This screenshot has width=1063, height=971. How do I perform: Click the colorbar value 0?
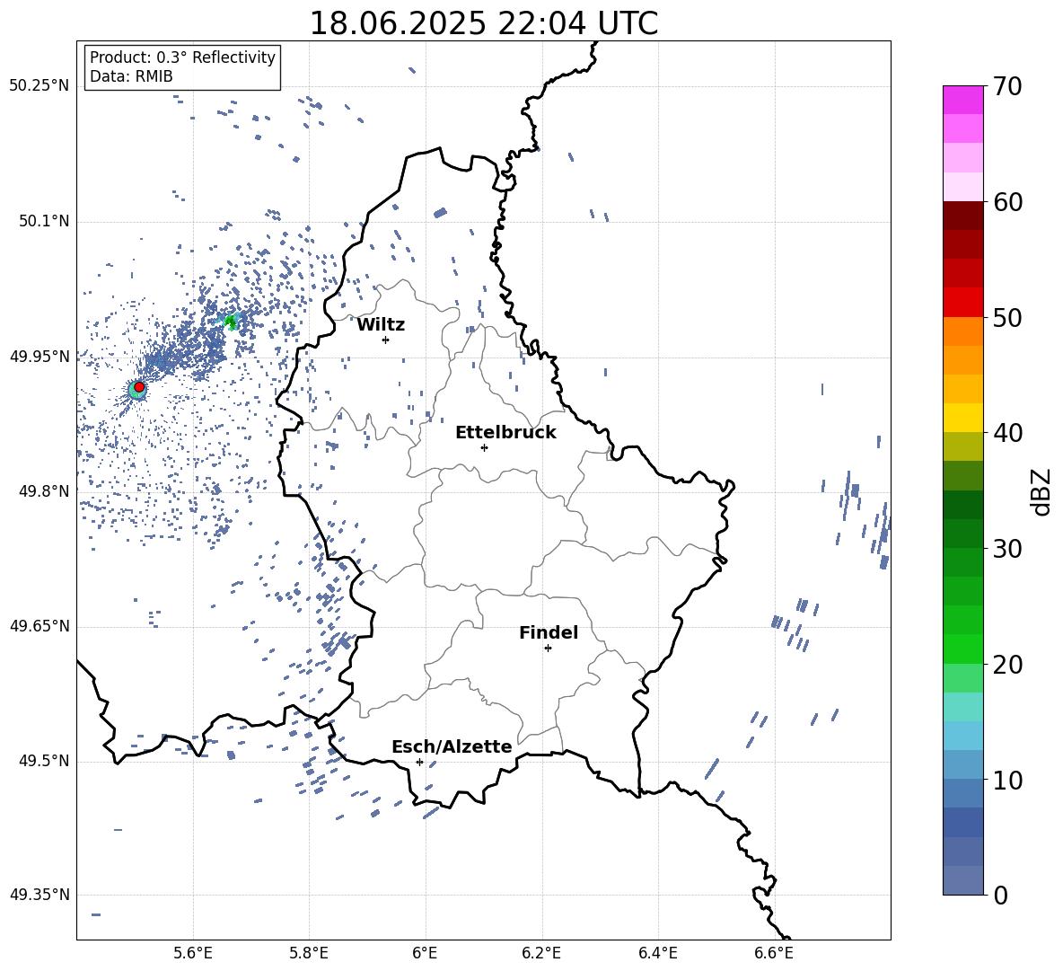tap(1000, 895)
